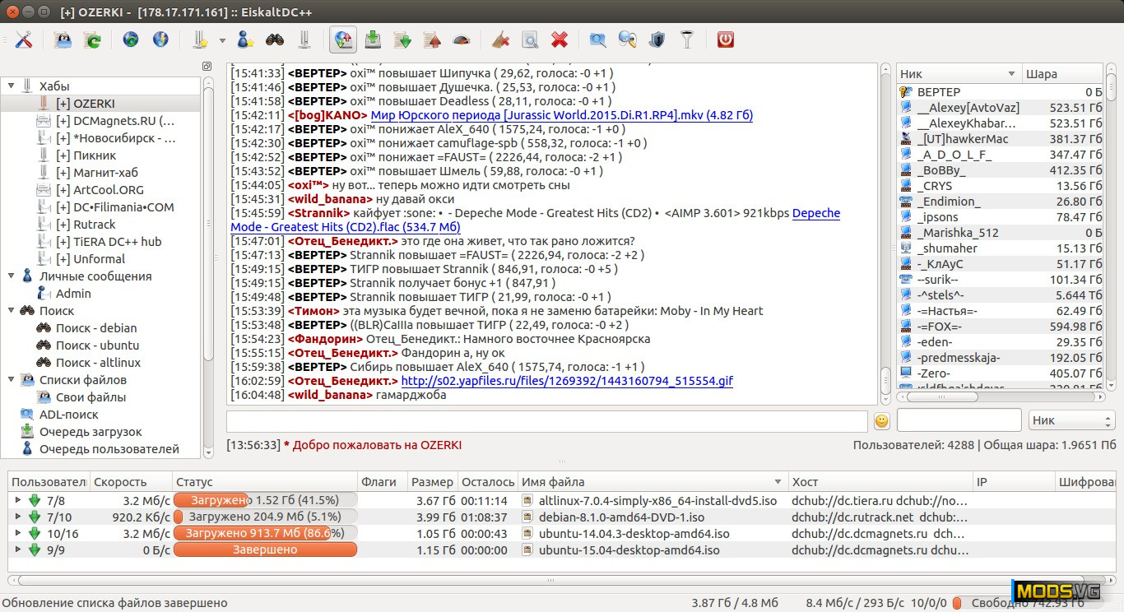Open the download queue toolbar icon

point(373,39)
